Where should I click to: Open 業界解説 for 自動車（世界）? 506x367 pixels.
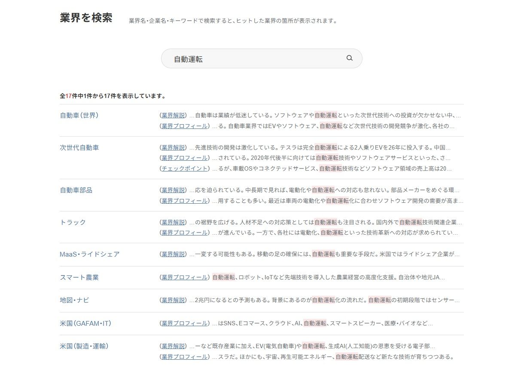173,114
